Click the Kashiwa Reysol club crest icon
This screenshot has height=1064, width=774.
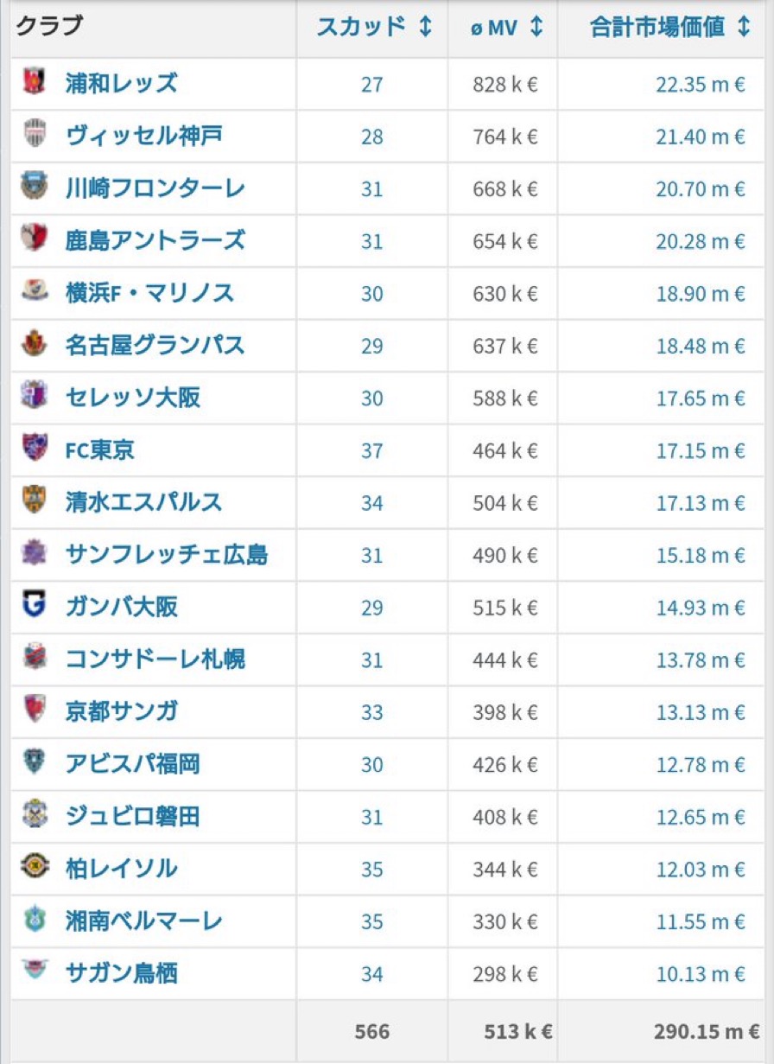coord(35,867)
